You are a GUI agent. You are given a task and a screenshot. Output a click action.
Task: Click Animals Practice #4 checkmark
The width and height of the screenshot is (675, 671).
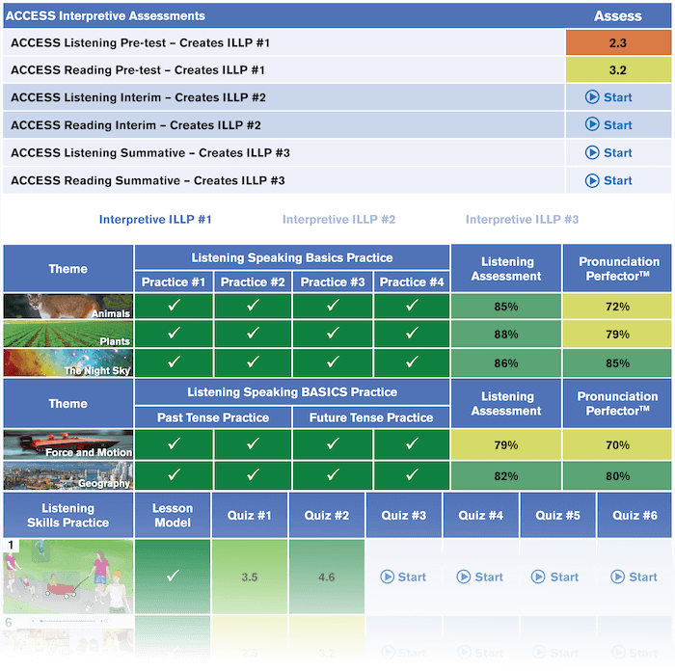pyautogui.click(x=412, y=306)
